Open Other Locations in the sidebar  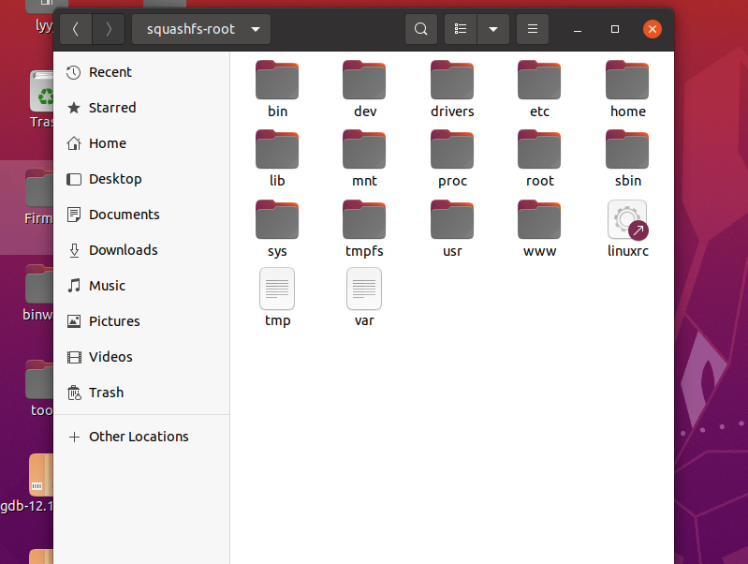pos(141,437)
